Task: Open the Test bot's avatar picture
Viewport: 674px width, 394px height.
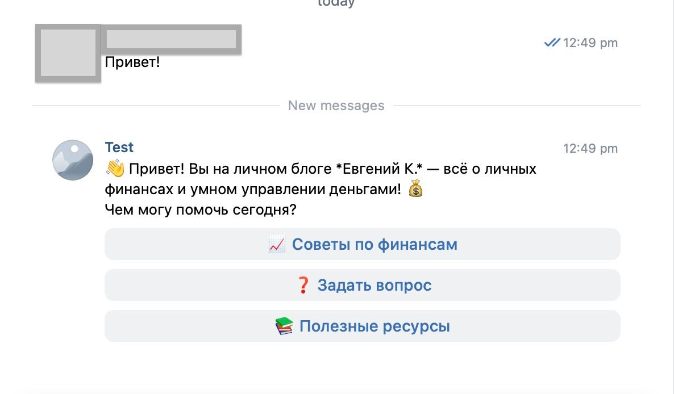Action: click(73, 160)
